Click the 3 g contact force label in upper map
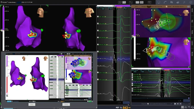 coord(180,15)
